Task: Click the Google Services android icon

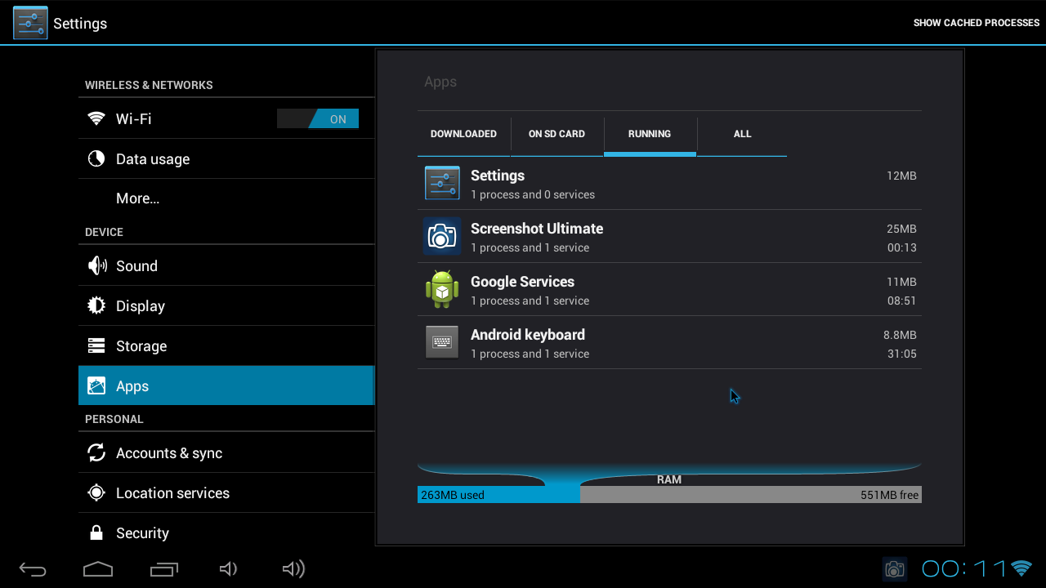Action: click(x=442, y=289)
